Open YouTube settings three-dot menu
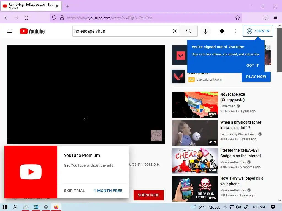The height and width of the screenshot is (211, 282). [235, 31]
